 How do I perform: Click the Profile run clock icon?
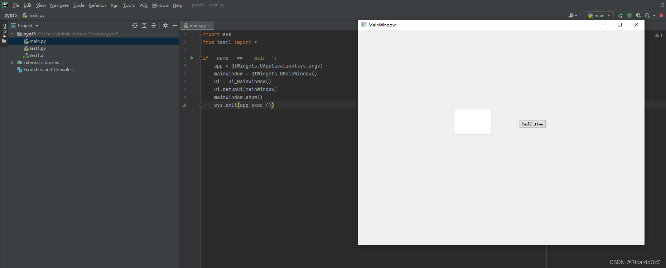tap(647, 15)
